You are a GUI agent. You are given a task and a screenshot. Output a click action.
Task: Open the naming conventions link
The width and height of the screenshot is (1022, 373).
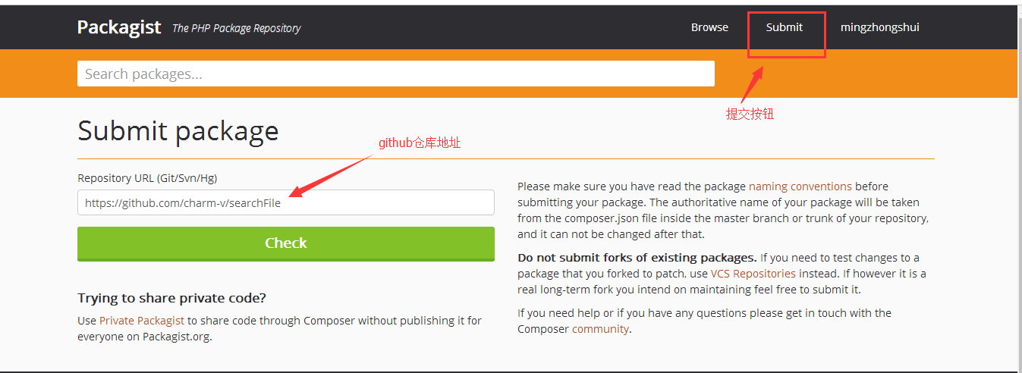tap(800, 186)
